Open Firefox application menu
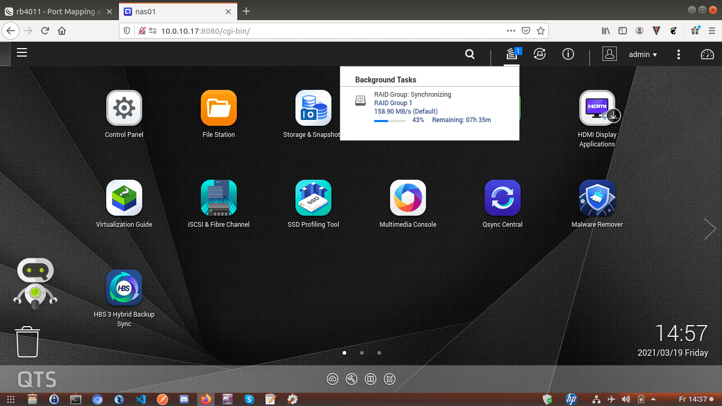 (711, 31)
